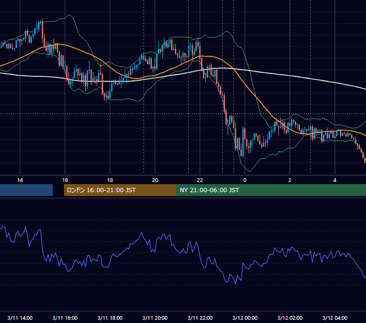The height and width of the screenshot is (323, 366).
Task: Select the hour label 16 on time axis
Action: pyautogui.click(x=65, y=180)
